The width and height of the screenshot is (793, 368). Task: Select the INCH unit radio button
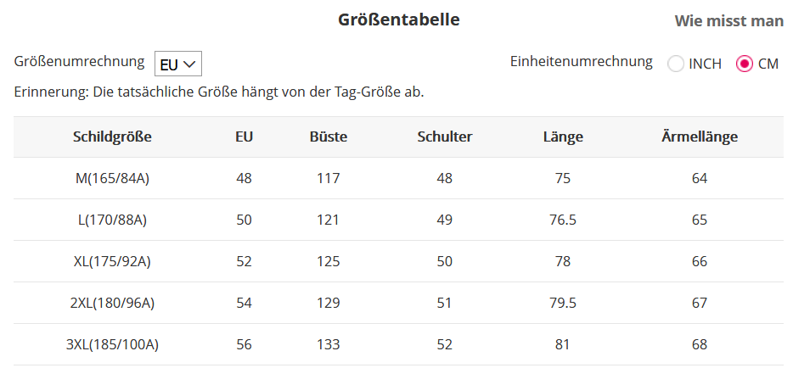coord(677,64)
